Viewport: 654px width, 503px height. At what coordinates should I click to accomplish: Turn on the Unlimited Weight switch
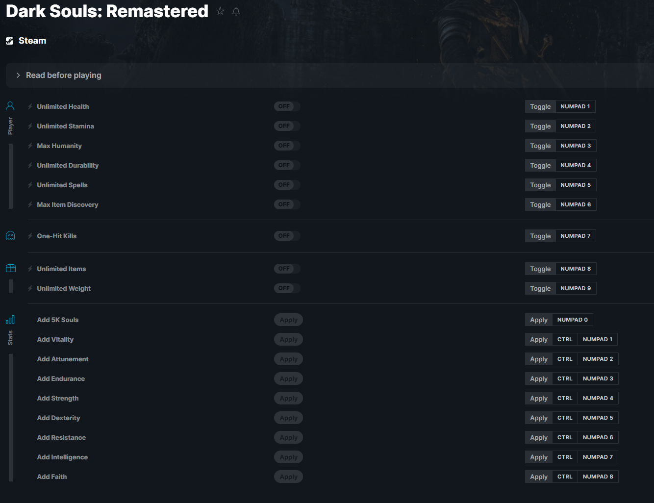pos(287,288)
